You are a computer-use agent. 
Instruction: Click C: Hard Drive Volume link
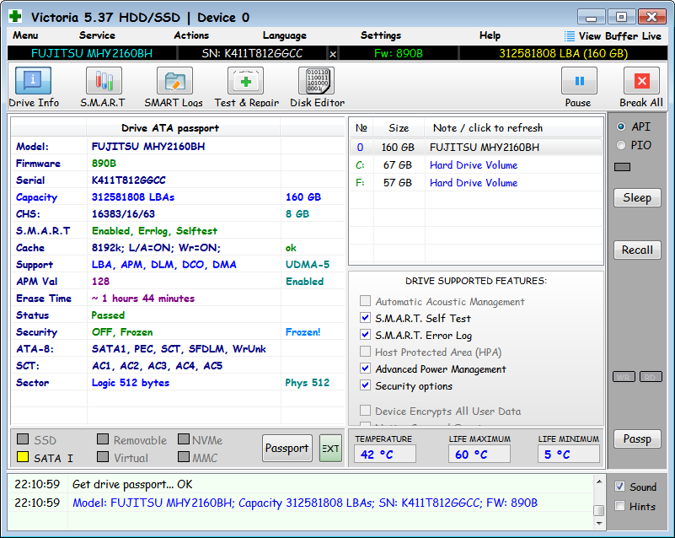click(x=473, y=165)
